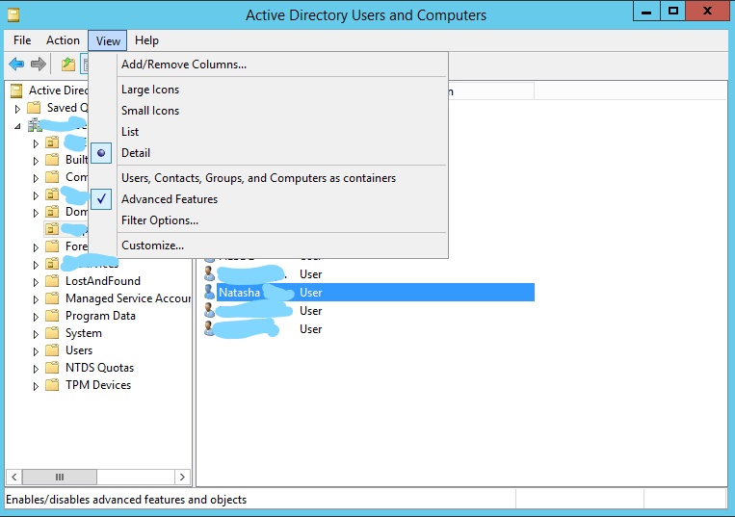Choose Add/Remove Columns from View menu
Screen dimensions: 735x517
pyautogui.click(x=184, y=65)
